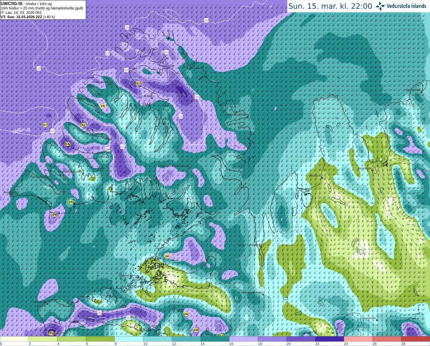The width and height of the screenshot is (430, 346).
Task: Click the Veðurstofa Íslands logo icon
Action: click(380, 6)
